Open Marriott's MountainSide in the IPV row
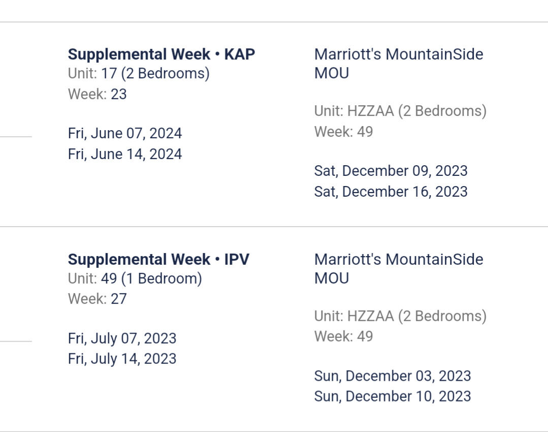This screenshot has width=548, height=432. click(399, 259)
